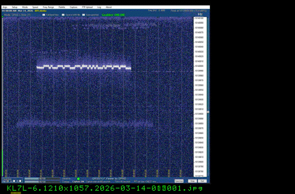Image resolution: width=295 pixels, height=194 pixels.
Task: Open the About menu
Action: tap(109, 7)
